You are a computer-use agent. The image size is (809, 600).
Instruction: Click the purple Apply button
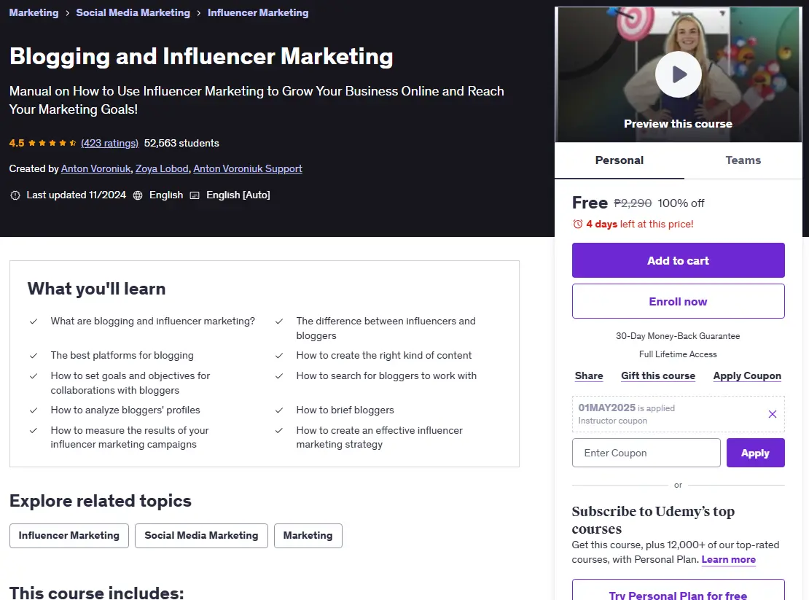pyautogui.click(x=755, y=453)
